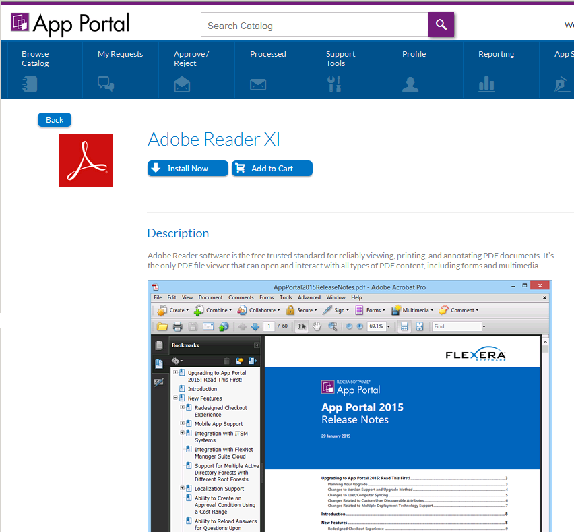
Task: Collapse the New Features bookmark
Action: pyautogui.click(x=175, y=398)
